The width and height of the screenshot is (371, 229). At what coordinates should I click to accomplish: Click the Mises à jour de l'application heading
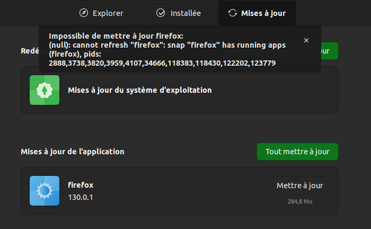tap(73, 152)
